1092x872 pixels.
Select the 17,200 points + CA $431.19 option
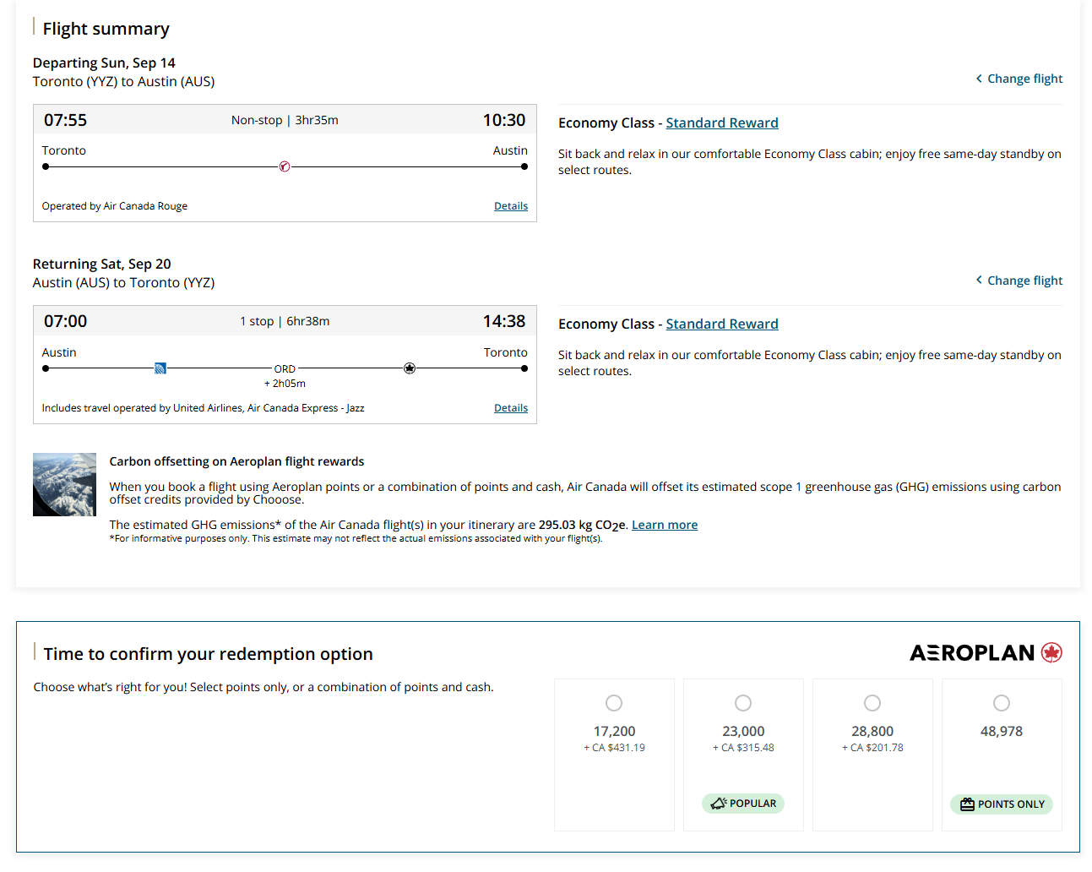point(614,703)
